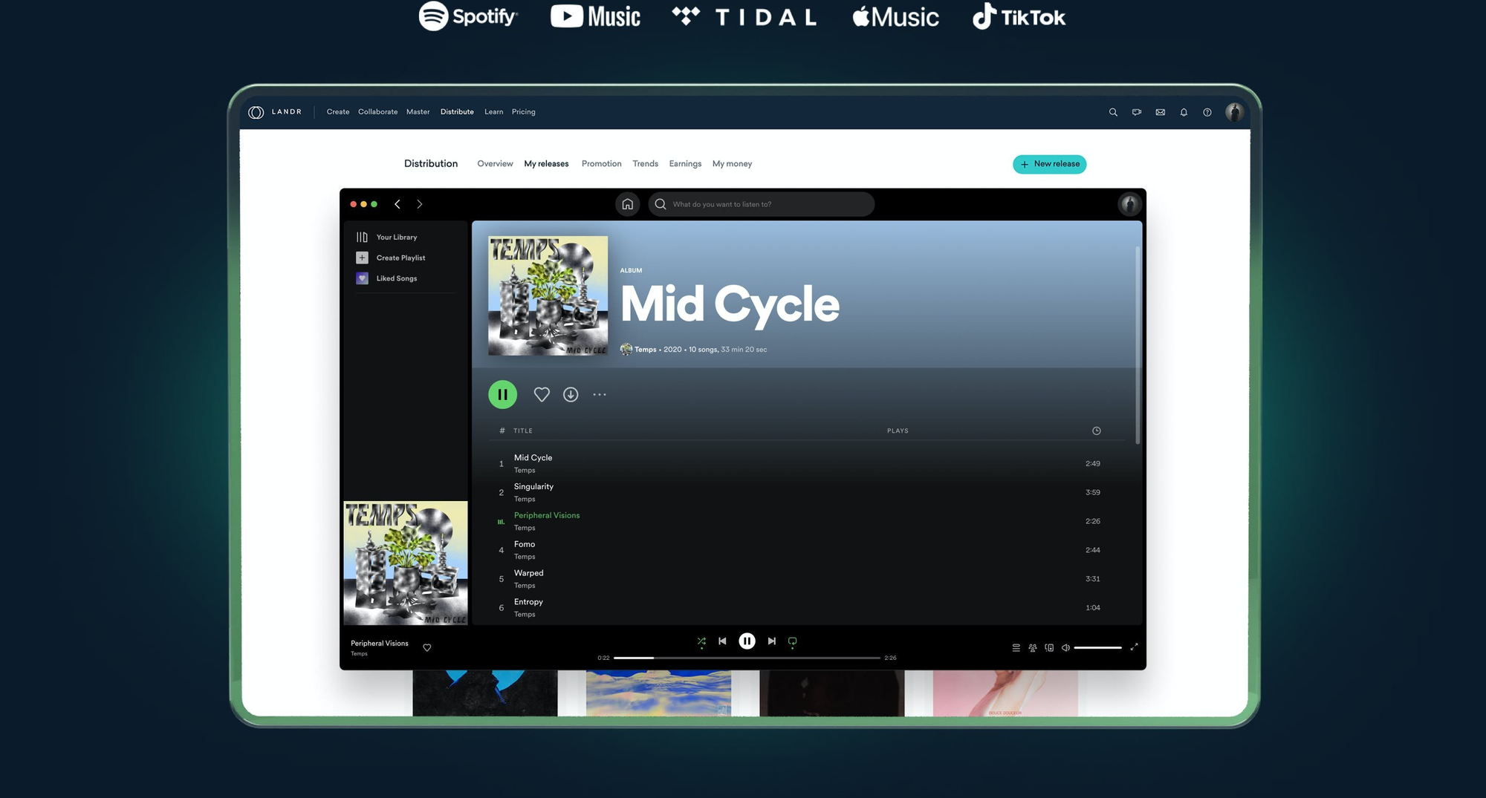The image size is (1486, 798).
Task: Open the album's three-dot more options
Action: 600,395
